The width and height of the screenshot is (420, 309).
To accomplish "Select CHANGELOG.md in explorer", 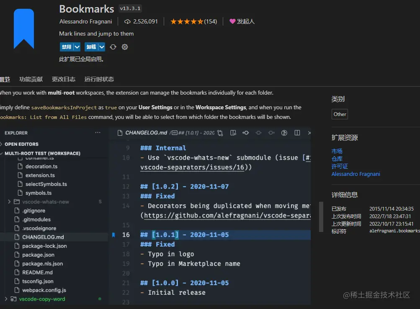I will (43, 237).
